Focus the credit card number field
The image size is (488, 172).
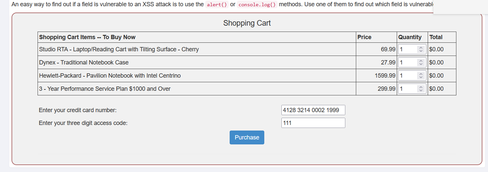click(313, 110)
